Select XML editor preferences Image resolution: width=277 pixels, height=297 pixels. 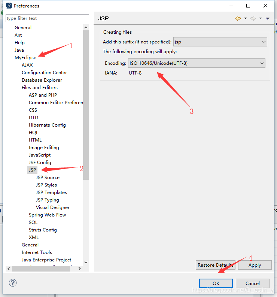pyautogui.click(x=34, y=237)
